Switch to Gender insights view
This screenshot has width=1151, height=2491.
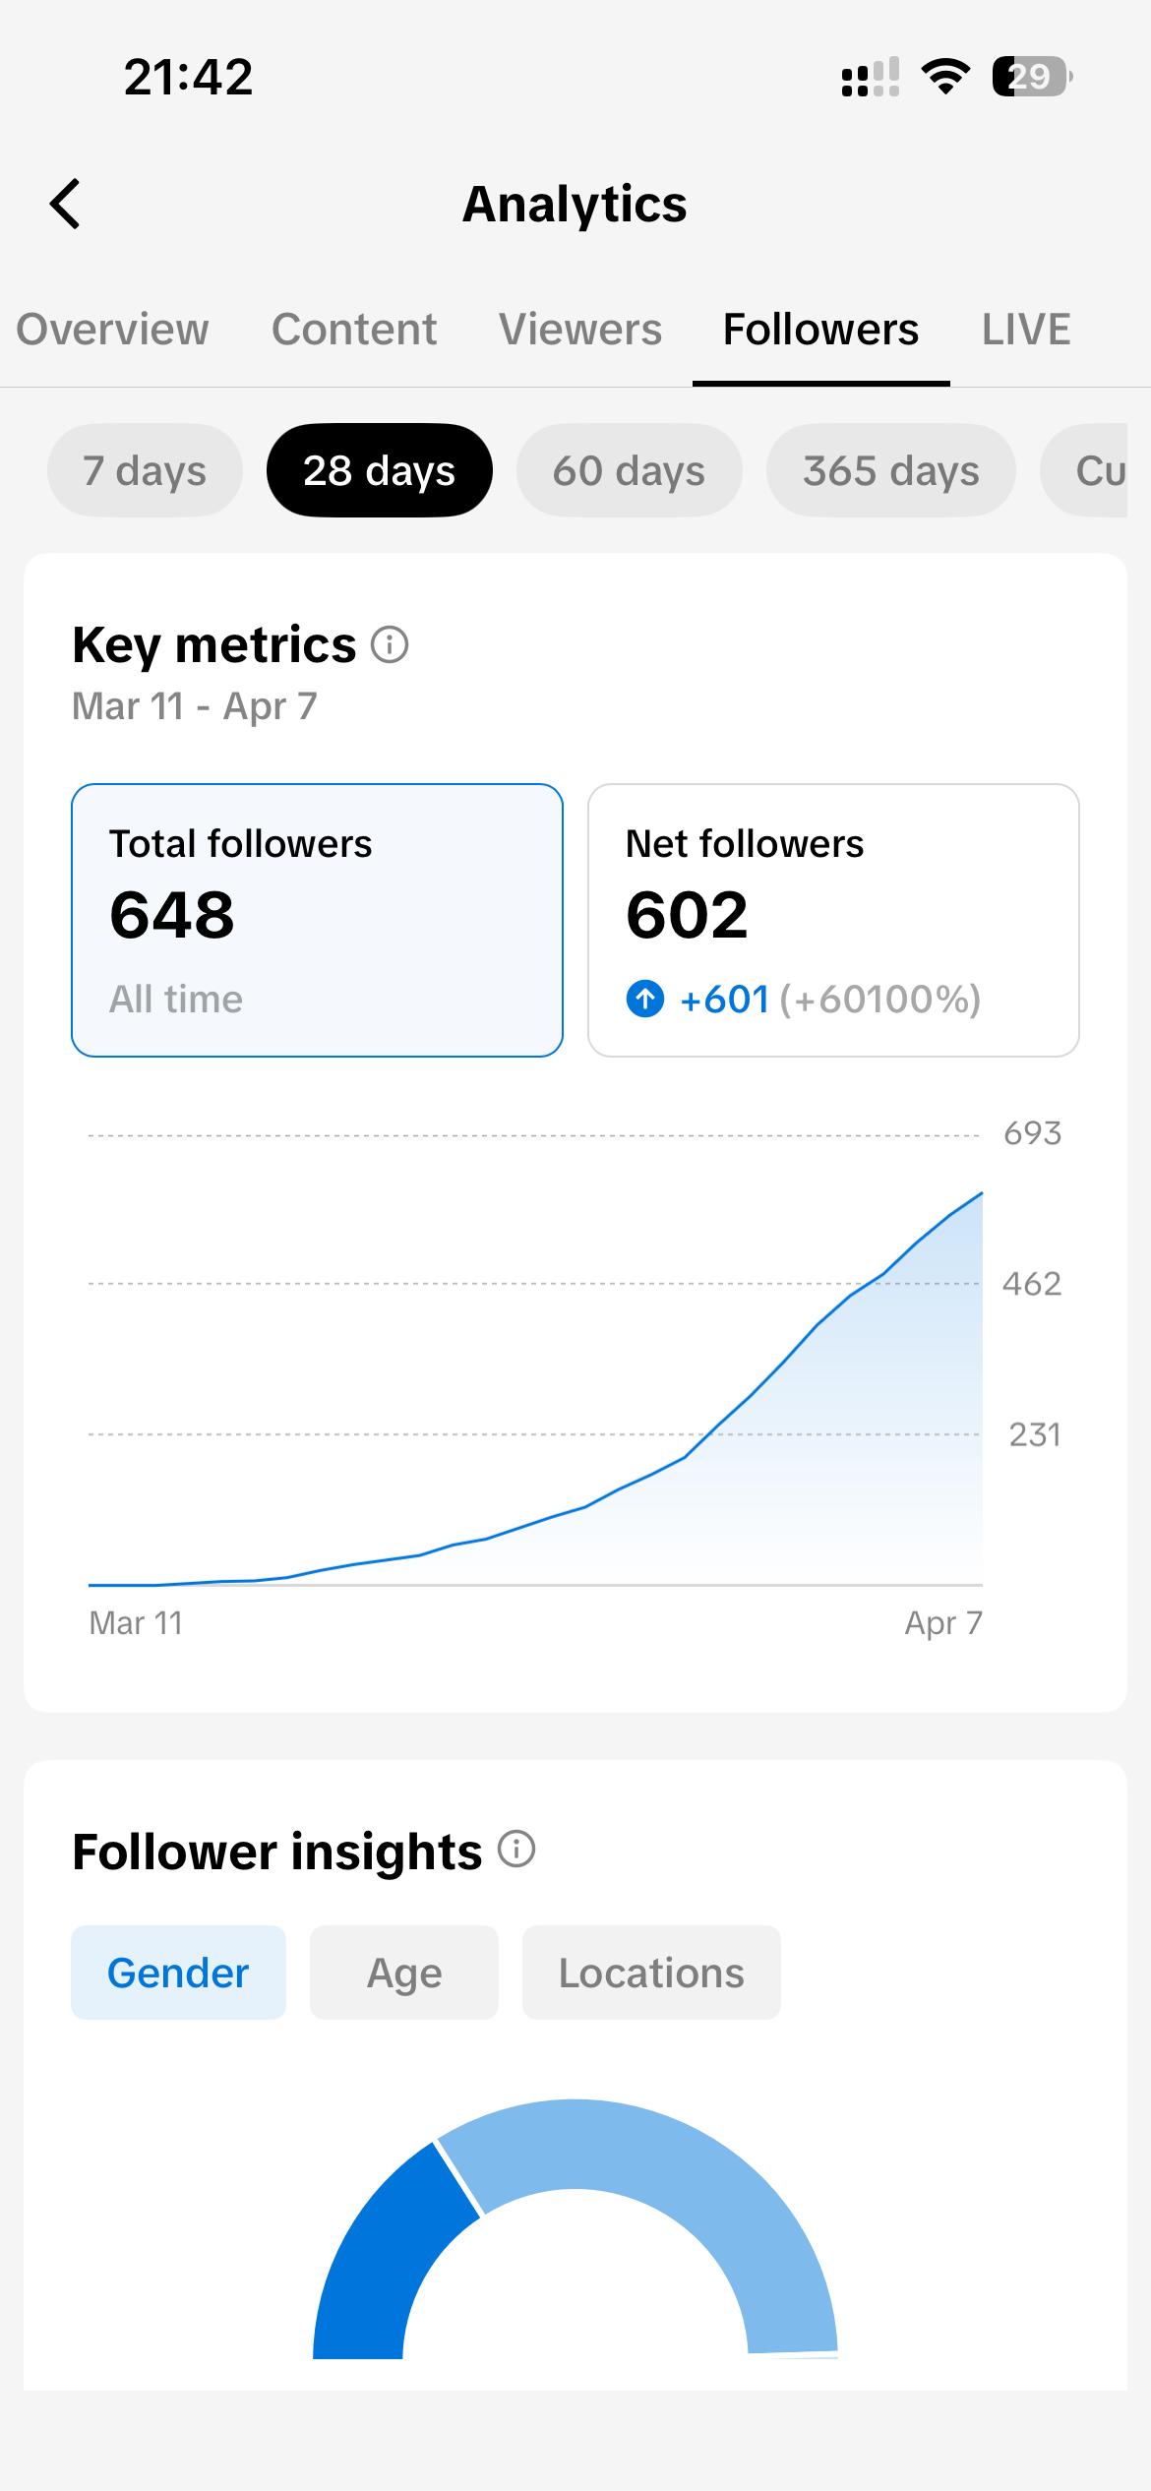pyautogui.click(x=177, y=1972)
